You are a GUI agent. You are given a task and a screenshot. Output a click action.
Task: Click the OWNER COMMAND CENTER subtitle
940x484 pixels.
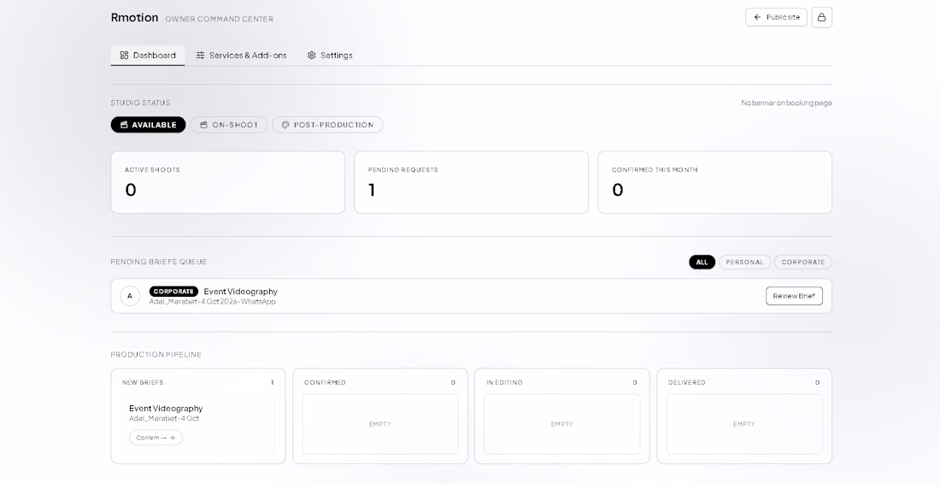click(220, 19)
